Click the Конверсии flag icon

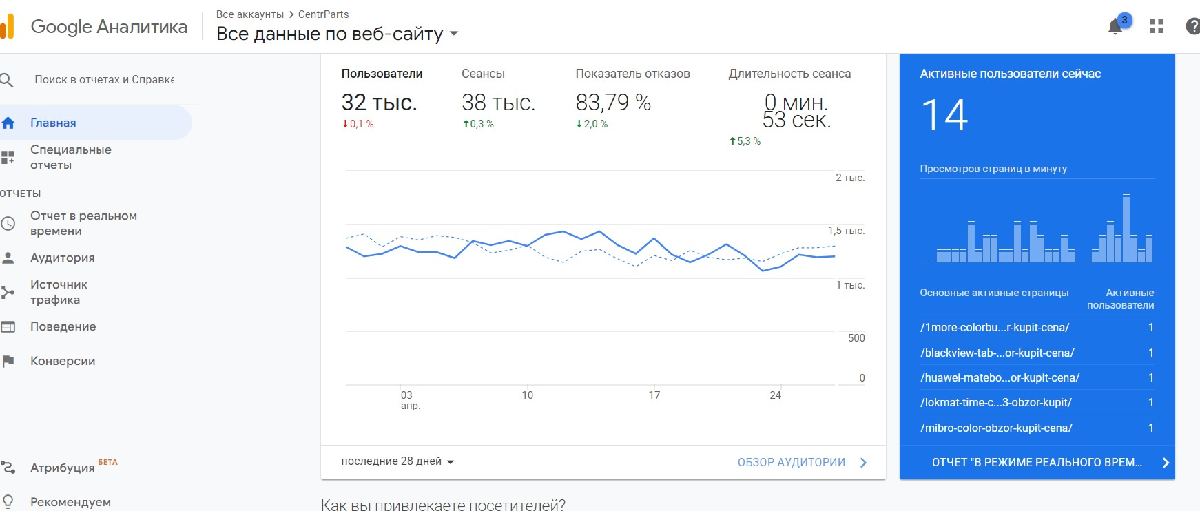(x=8, y=361)
